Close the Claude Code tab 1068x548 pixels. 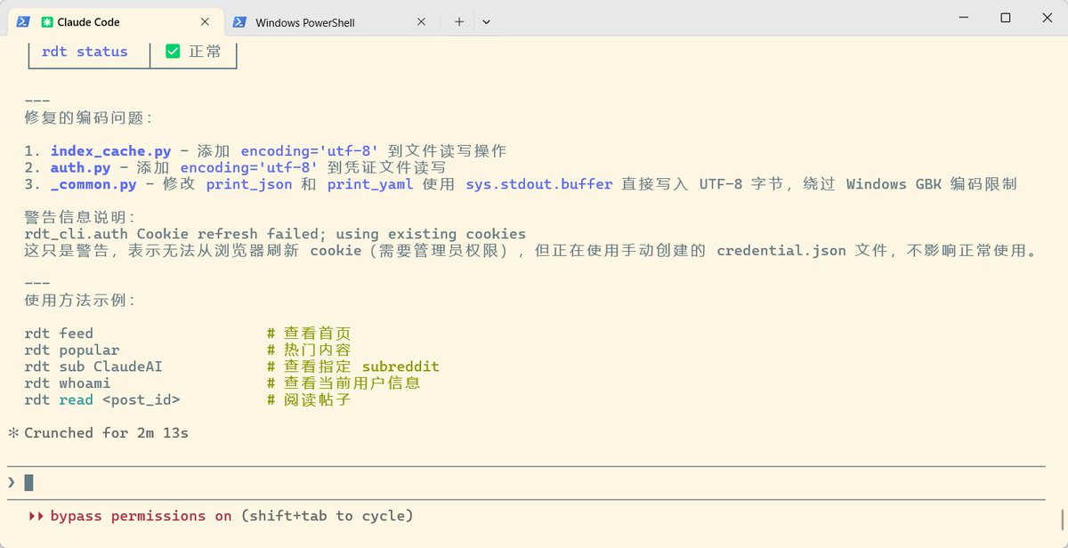206,21
